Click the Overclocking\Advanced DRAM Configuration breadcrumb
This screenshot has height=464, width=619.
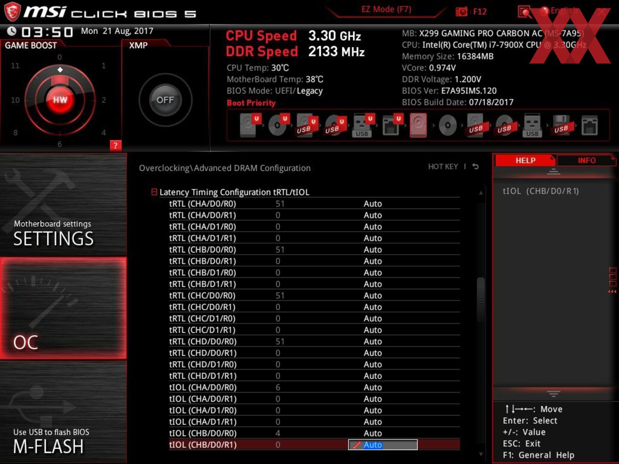225,168
